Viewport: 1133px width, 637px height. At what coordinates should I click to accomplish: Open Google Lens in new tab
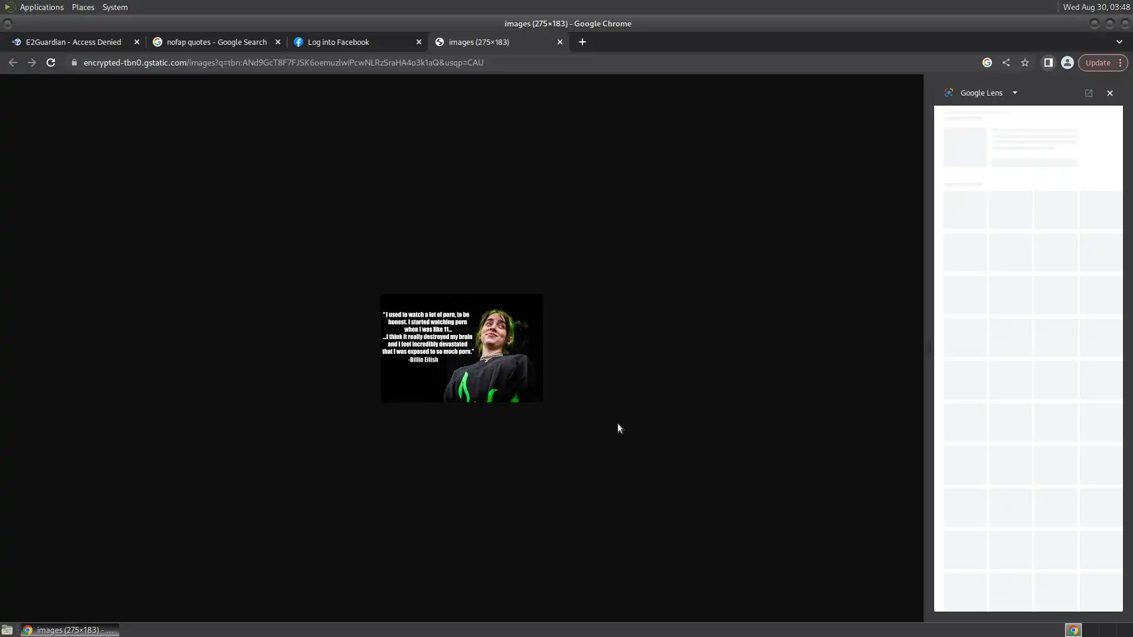(1089, 93)
